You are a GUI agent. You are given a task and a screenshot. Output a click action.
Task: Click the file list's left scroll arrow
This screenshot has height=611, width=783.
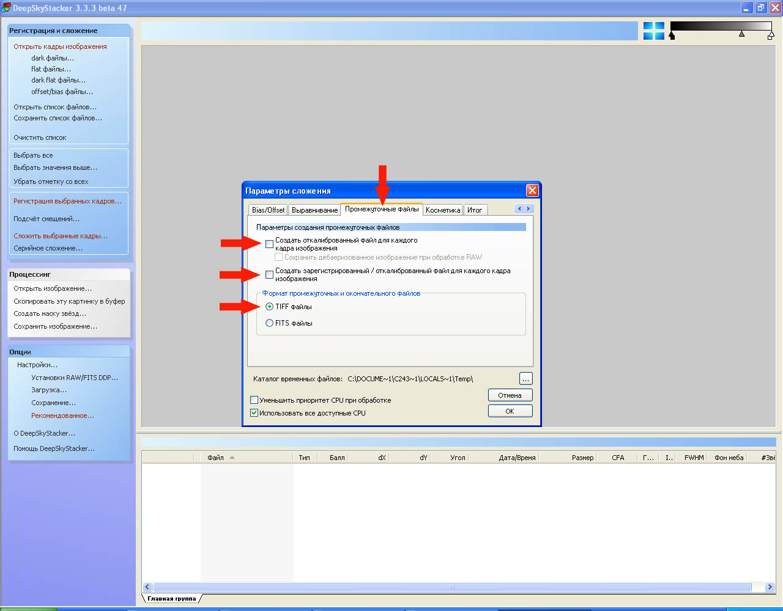tap(147, 587)
